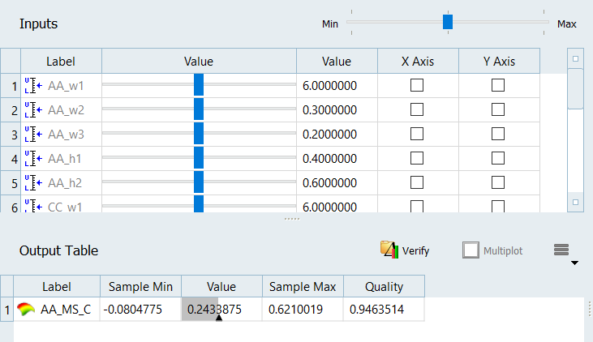Viewport: 593px width, 342px height.
Task: Click the AA_w2 input label
Action: pyautogui.click(x=66, y=110)
